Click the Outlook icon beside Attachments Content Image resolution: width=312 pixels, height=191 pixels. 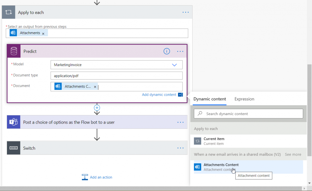(198, 167)
